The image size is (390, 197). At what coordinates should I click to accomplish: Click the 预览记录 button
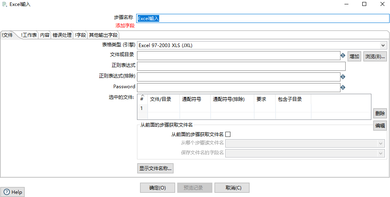pos(195,188)
